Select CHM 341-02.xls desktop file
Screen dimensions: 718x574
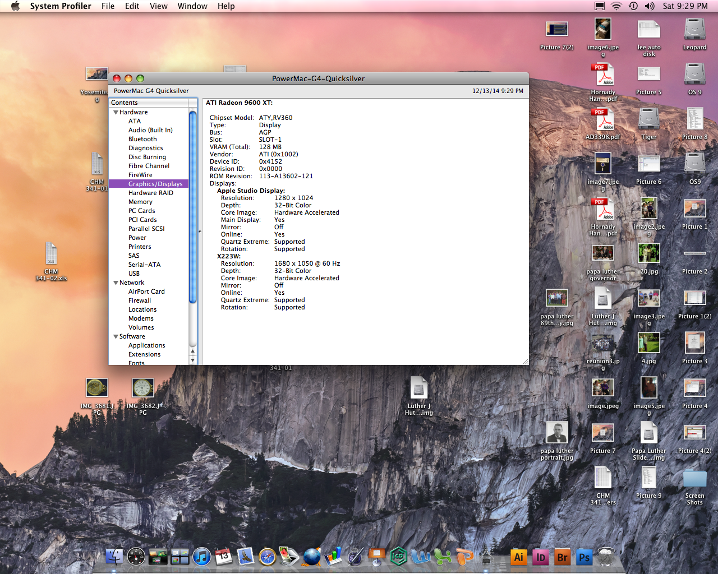coord(51,253)
